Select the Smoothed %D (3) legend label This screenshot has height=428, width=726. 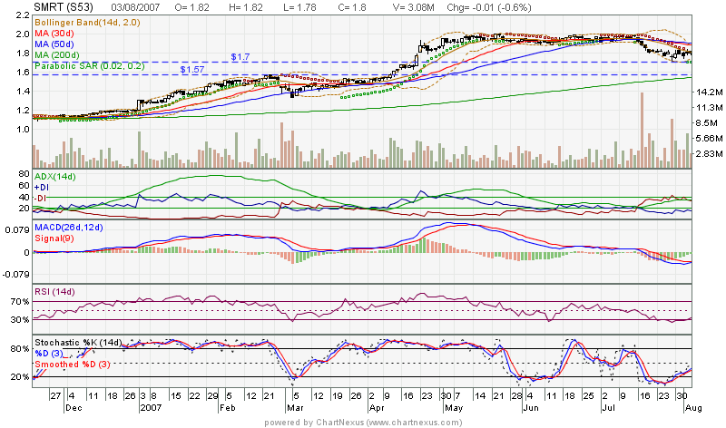pos(74,365)
